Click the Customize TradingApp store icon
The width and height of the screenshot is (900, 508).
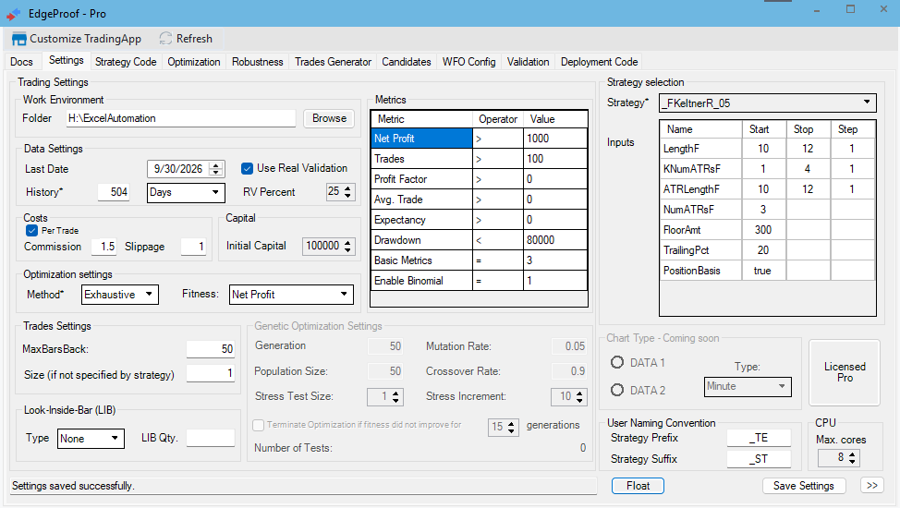coord(18,39)
